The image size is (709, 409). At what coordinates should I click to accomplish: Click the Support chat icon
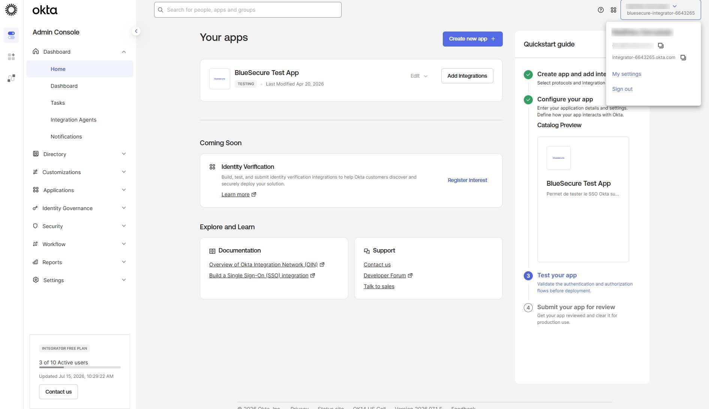(367, 251)
